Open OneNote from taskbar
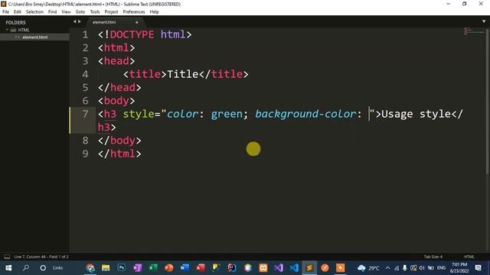Screen dimensions: 490x275 (137, 268)
